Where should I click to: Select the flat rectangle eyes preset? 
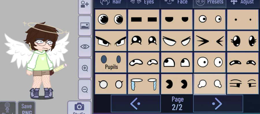(x=144, y=19)
